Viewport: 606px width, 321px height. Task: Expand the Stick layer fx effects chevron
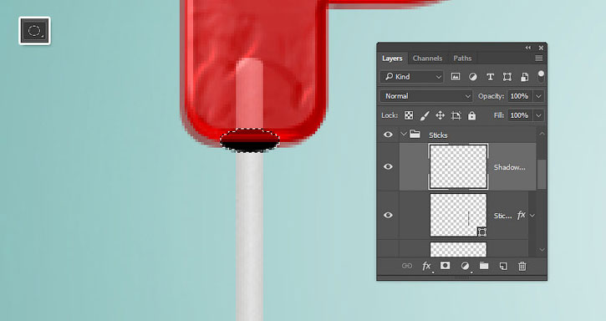click(532, 216)
